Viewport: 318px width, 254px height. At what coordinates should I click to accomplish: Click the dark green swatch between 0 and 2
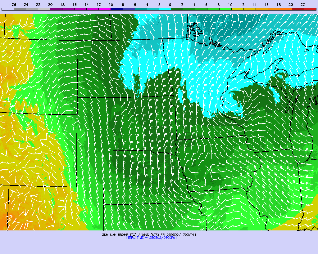[177, 9]
